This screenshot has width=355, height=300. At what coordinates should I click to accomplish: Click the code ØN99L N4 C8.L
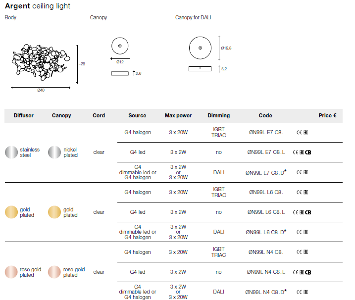[266, 272]
